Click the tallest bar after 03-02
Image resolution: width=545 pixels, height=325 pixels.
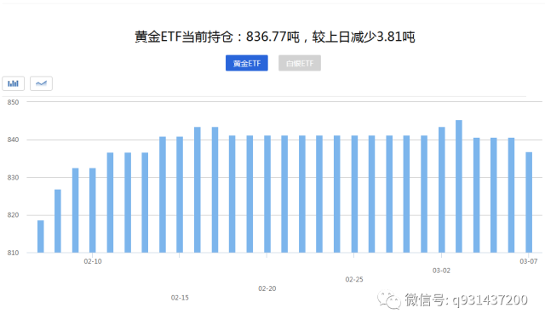(459, 186)
